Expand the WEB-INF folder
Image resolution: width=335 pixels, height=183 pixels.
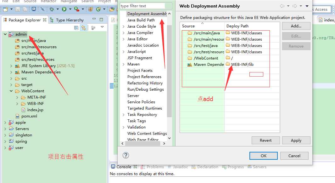17,104
